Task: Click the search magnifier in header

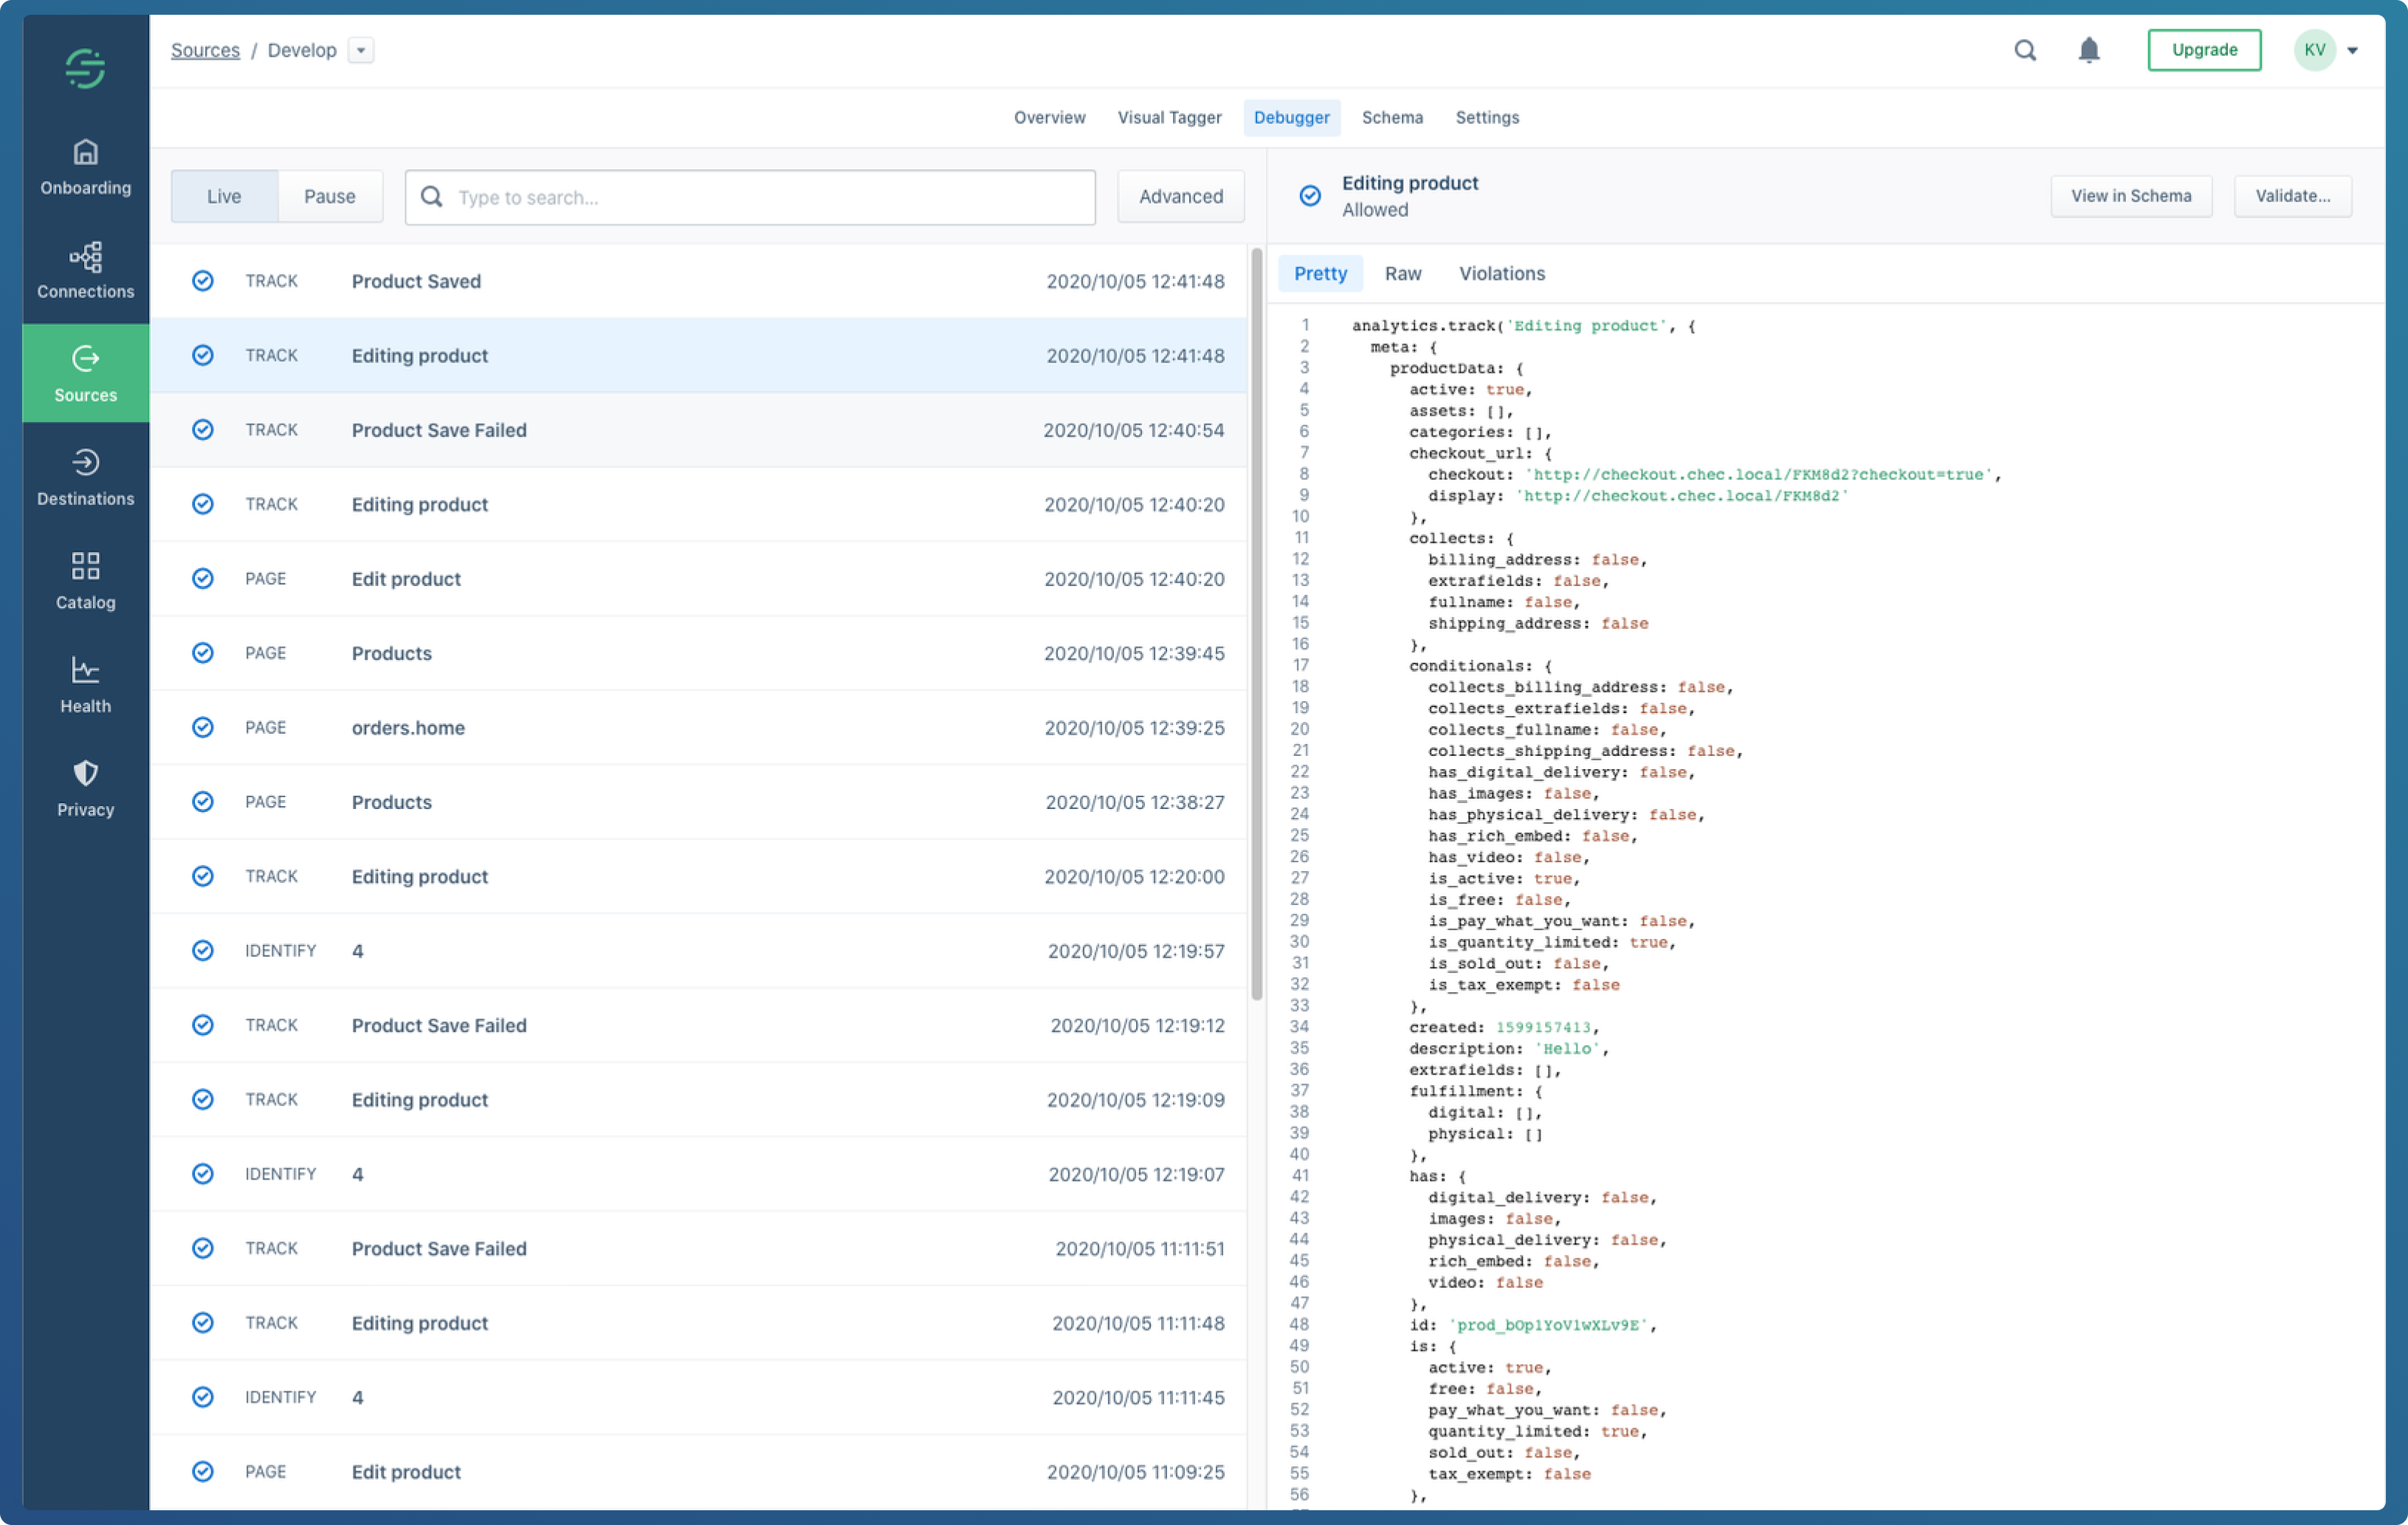Action: click(x=2024, y=50)
